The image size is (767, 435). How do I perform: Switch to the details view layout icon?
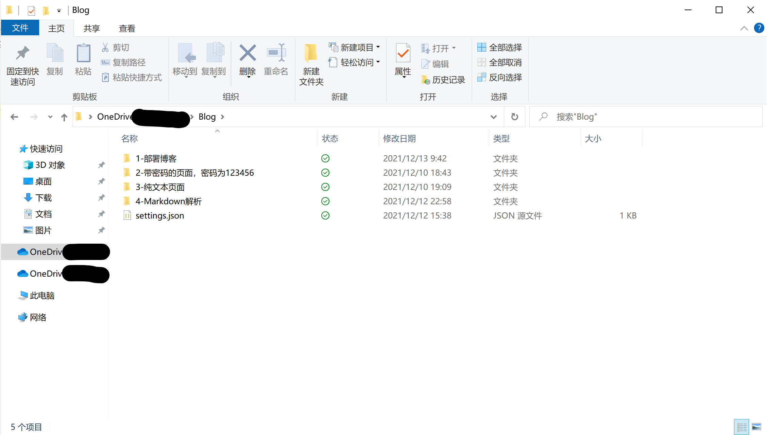point(742,427)
